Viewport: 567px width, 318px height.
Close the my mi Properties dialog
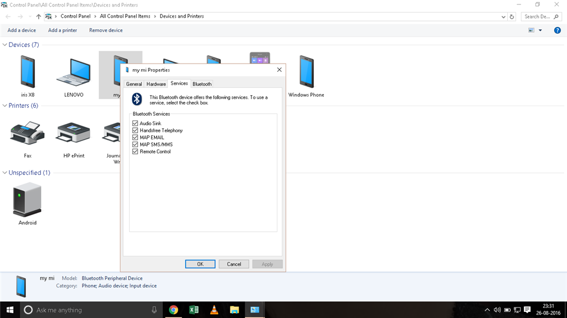point(279,70)
